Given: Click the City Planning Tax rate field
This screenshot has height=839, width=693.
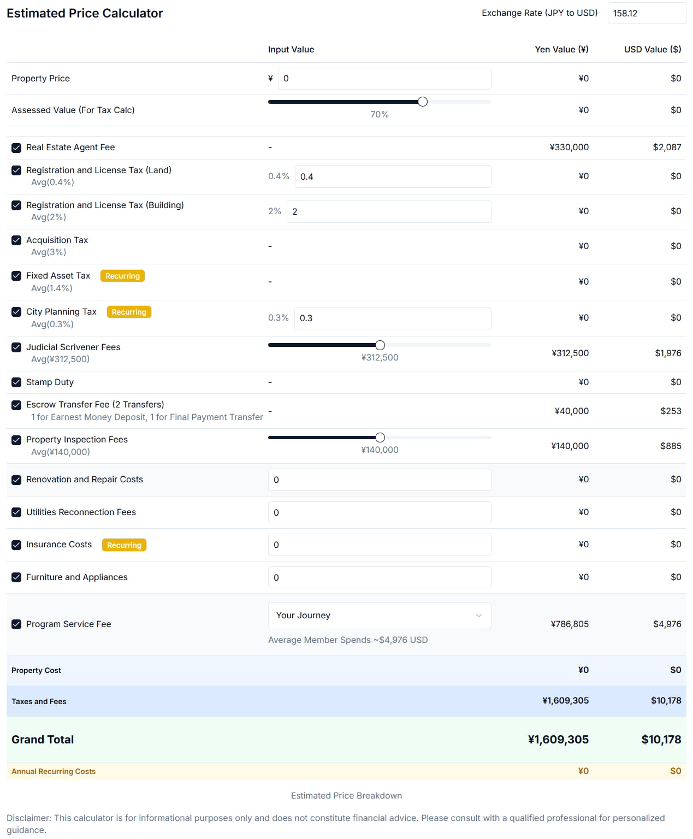Looking at the screenshot, I should [392, 318].
